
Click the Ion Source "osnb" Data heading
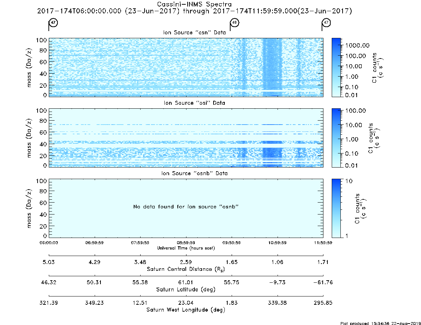pyautogui.click(x=194, y=173)
